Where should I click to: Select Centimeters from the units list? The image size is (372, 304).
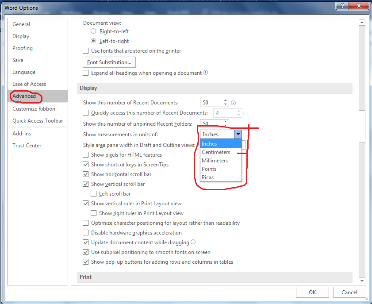tap(215, 152)
